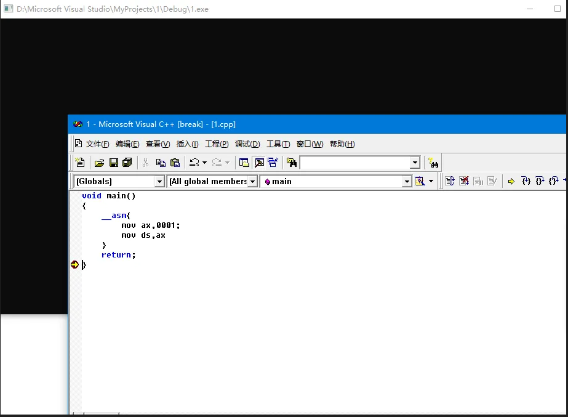568x417 pixels.
Task: Click the Open file button
Action: click(99, 162)
